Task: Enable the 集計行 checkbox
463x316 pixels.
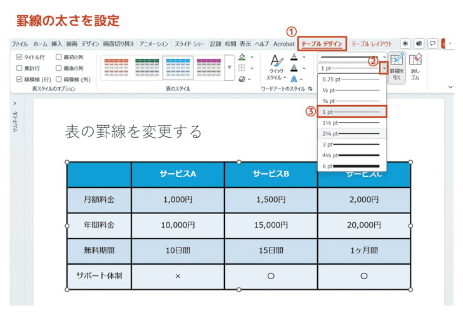Action: click(19, 68)
